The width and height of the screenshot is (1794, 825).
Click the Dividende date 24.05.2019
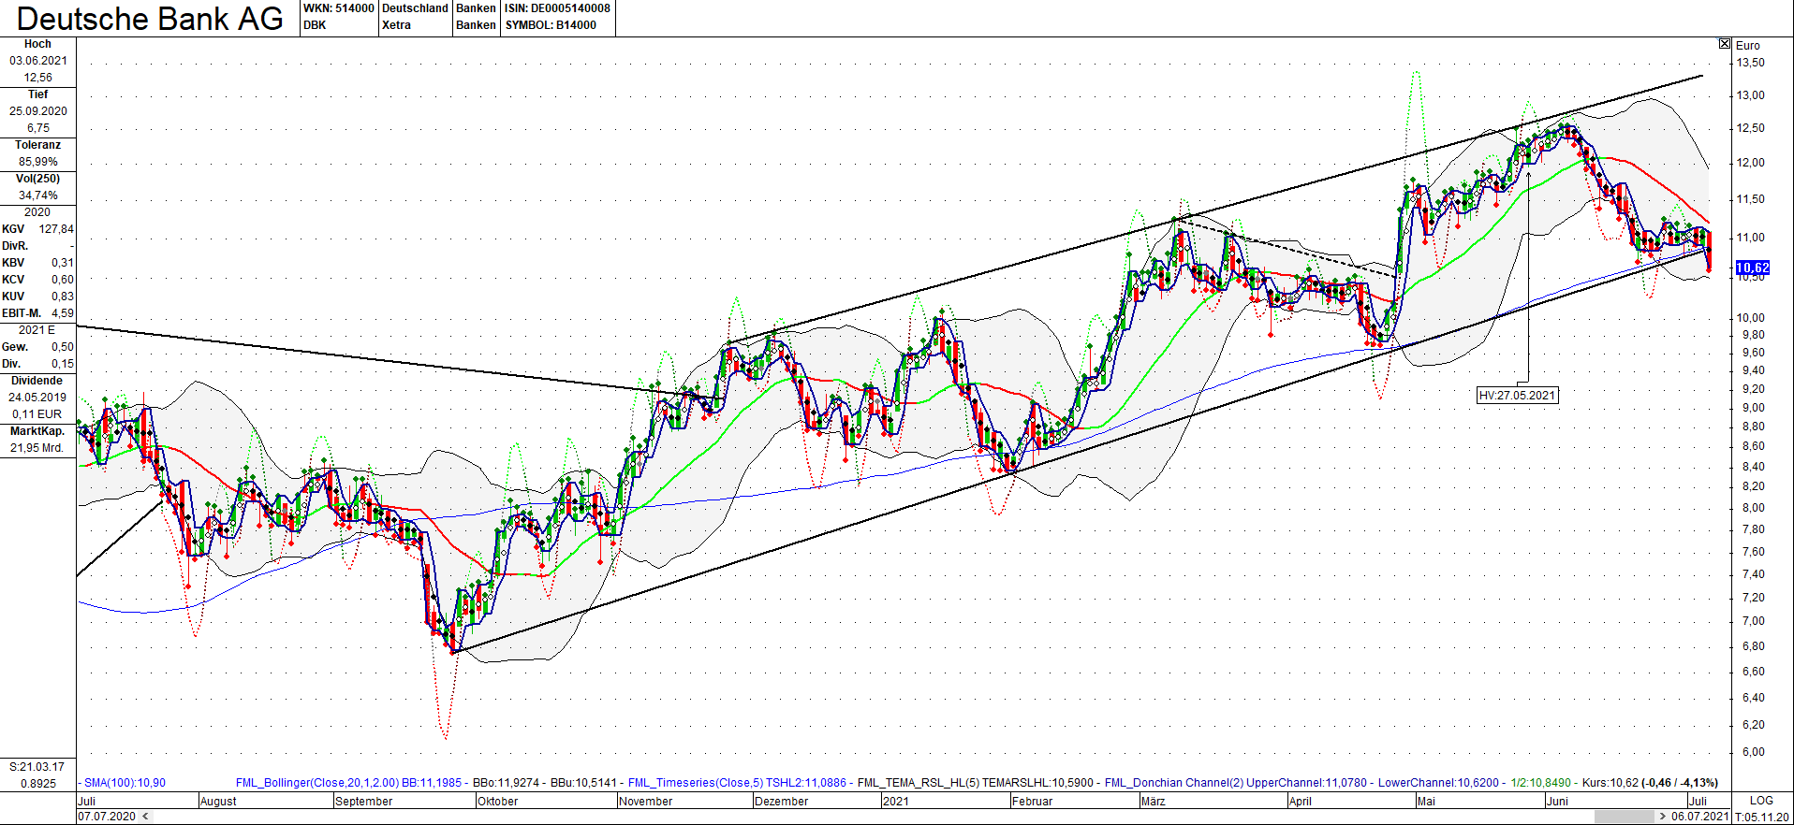coord(38,398)
